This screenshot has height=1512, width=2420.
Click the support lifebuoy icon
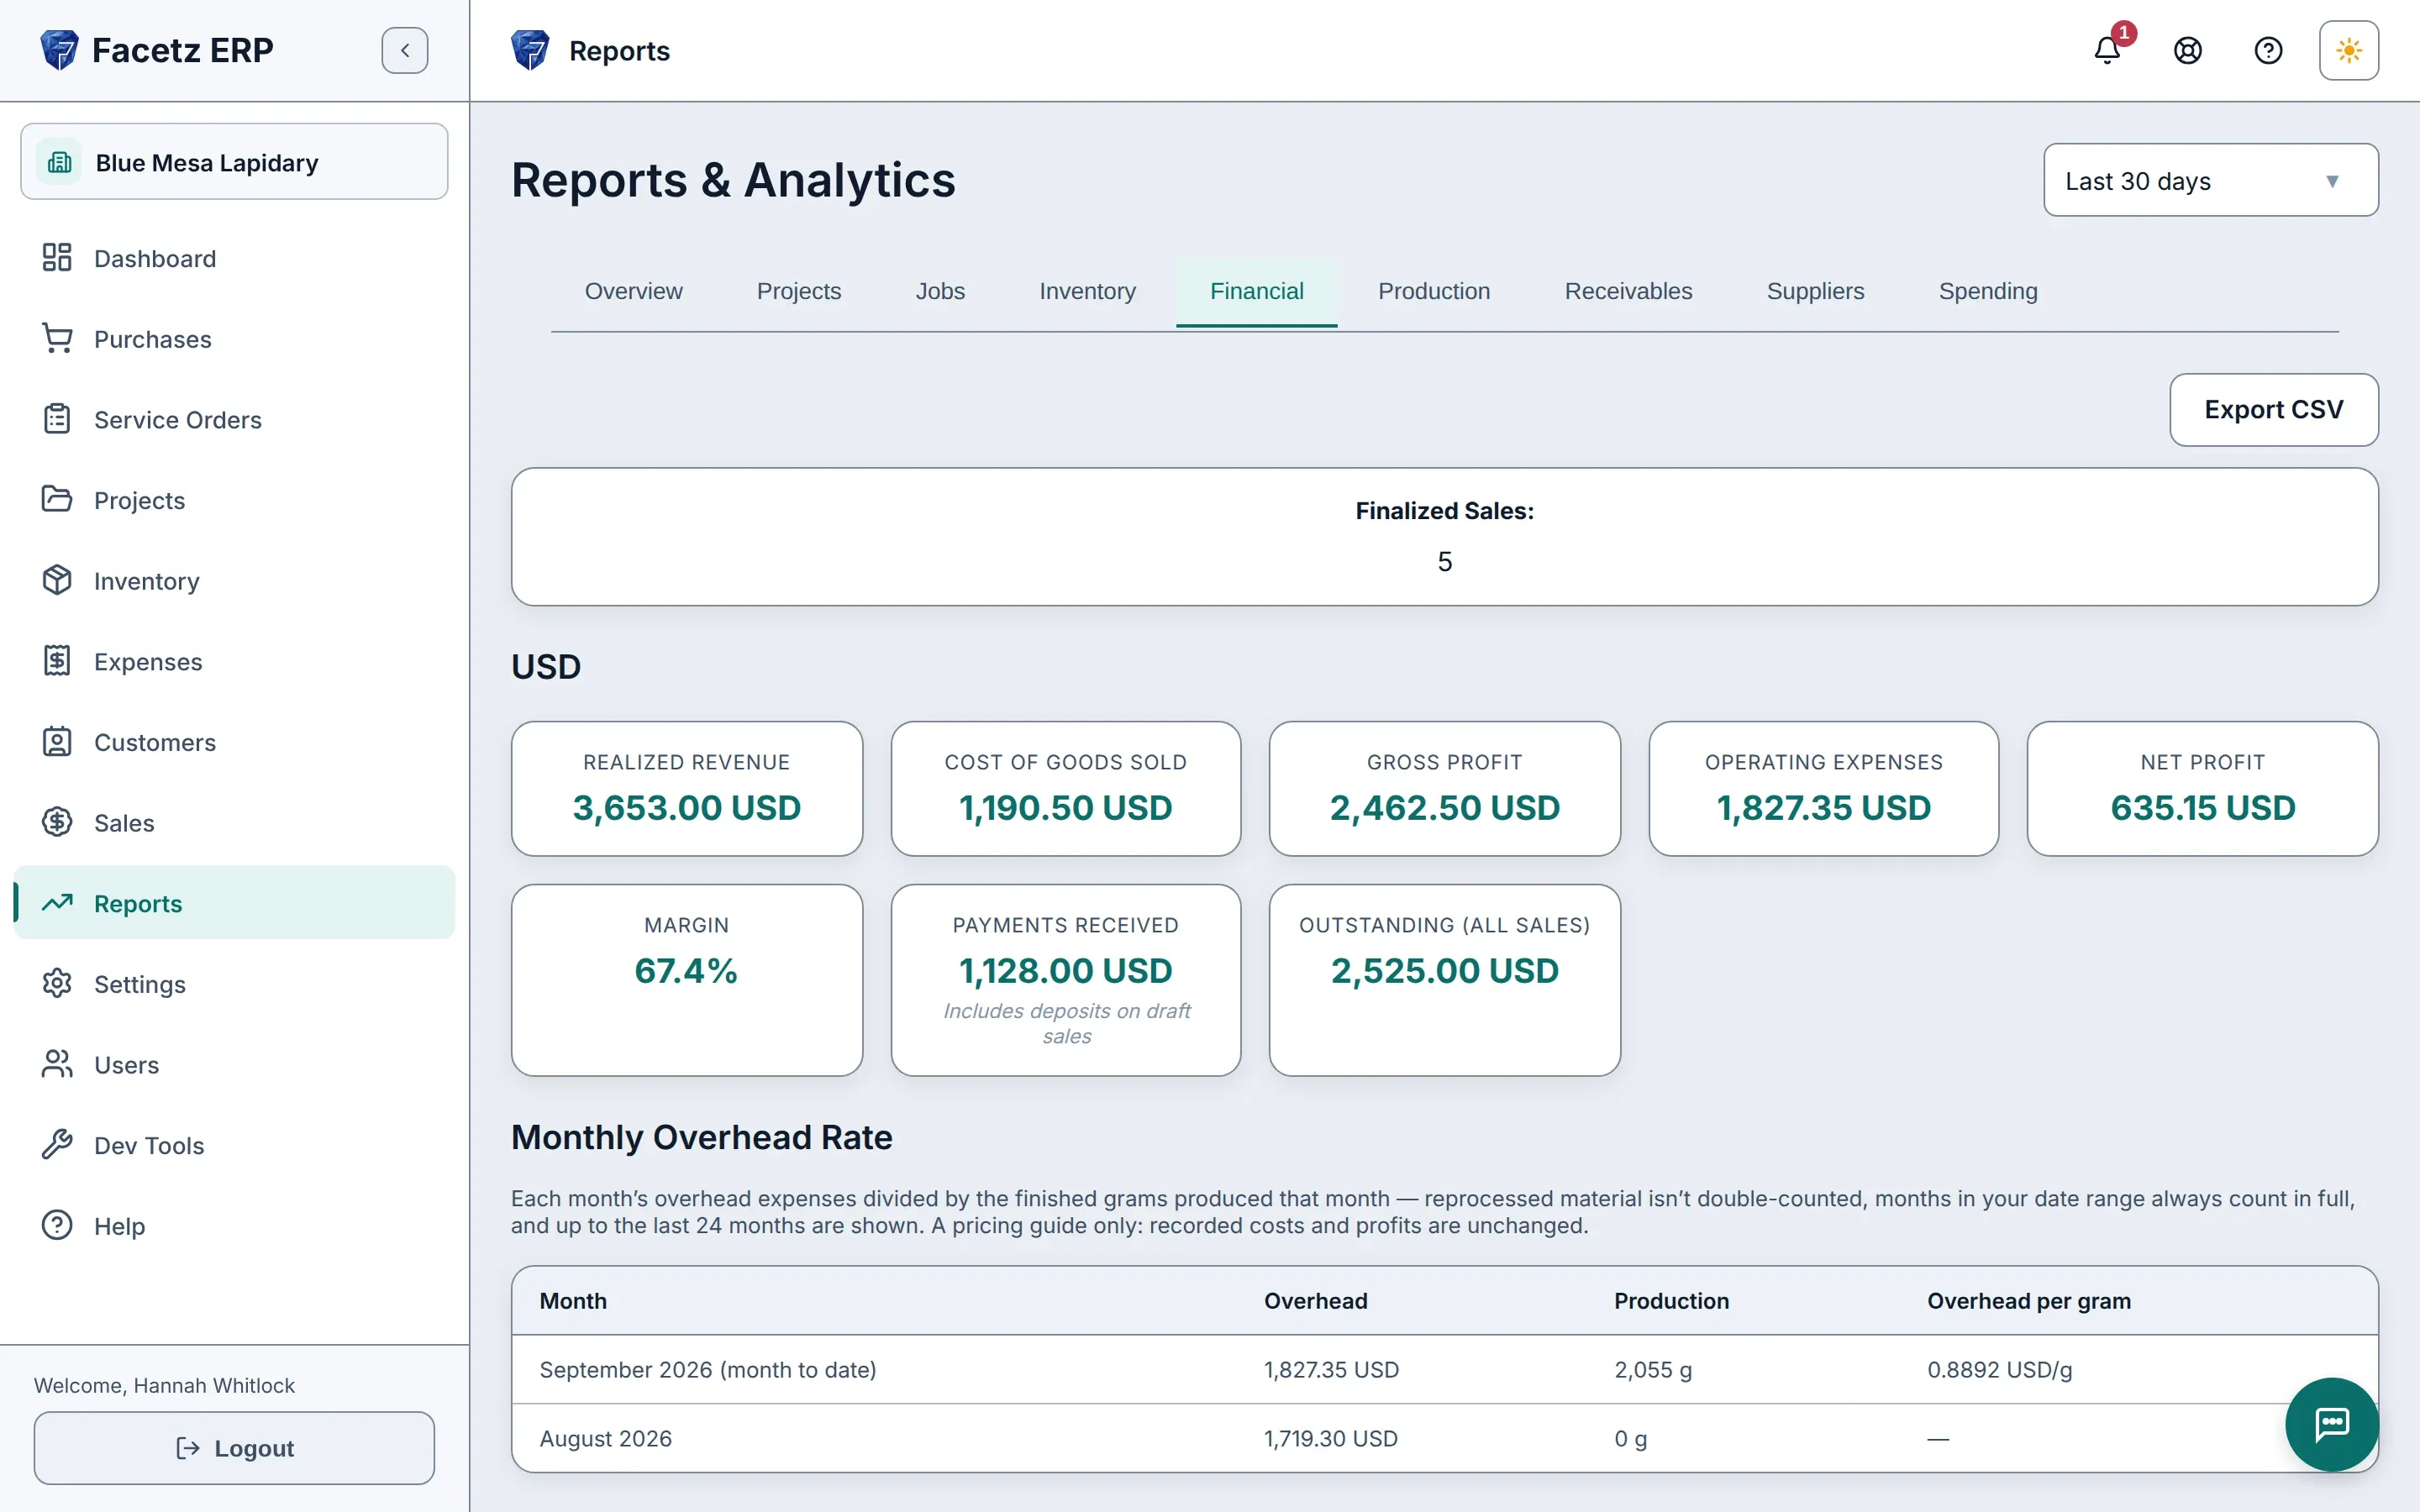click(x=2188, y=50)
